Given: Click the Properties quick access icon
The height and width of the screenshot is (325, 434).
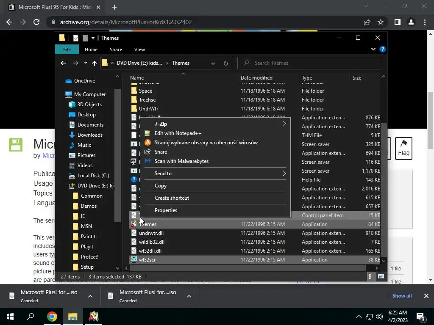Looking at the screenshot, I should pos(75,38).
